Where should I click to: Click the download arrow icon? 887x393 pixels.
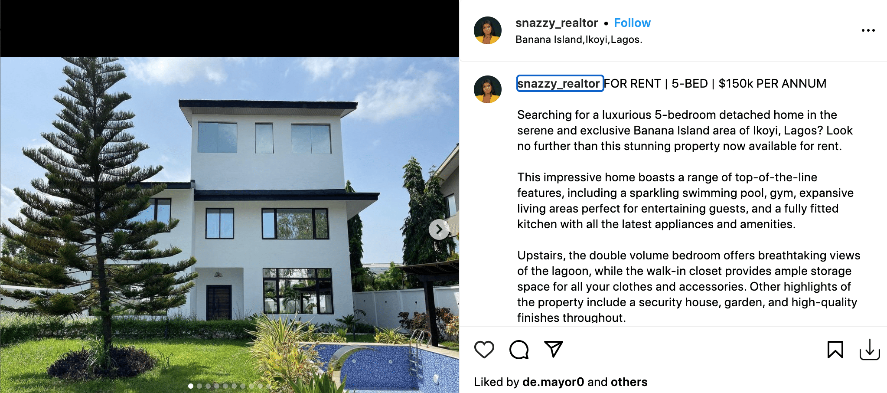click(x=869, y=350)
